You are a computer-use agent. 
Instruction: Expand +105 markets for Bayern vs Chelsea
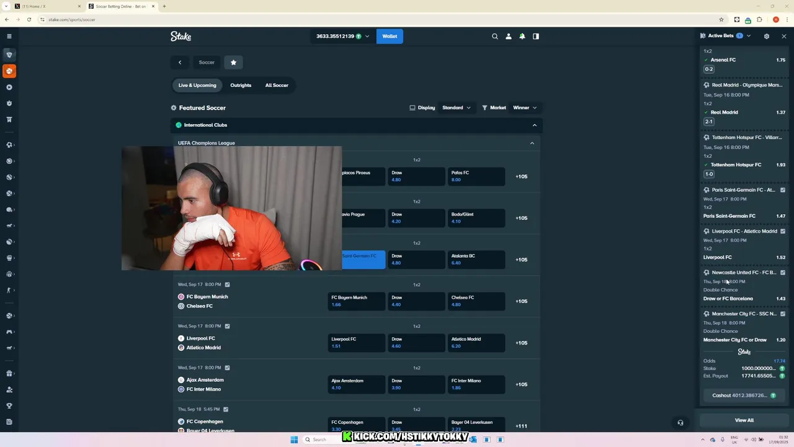click(522, 301)
